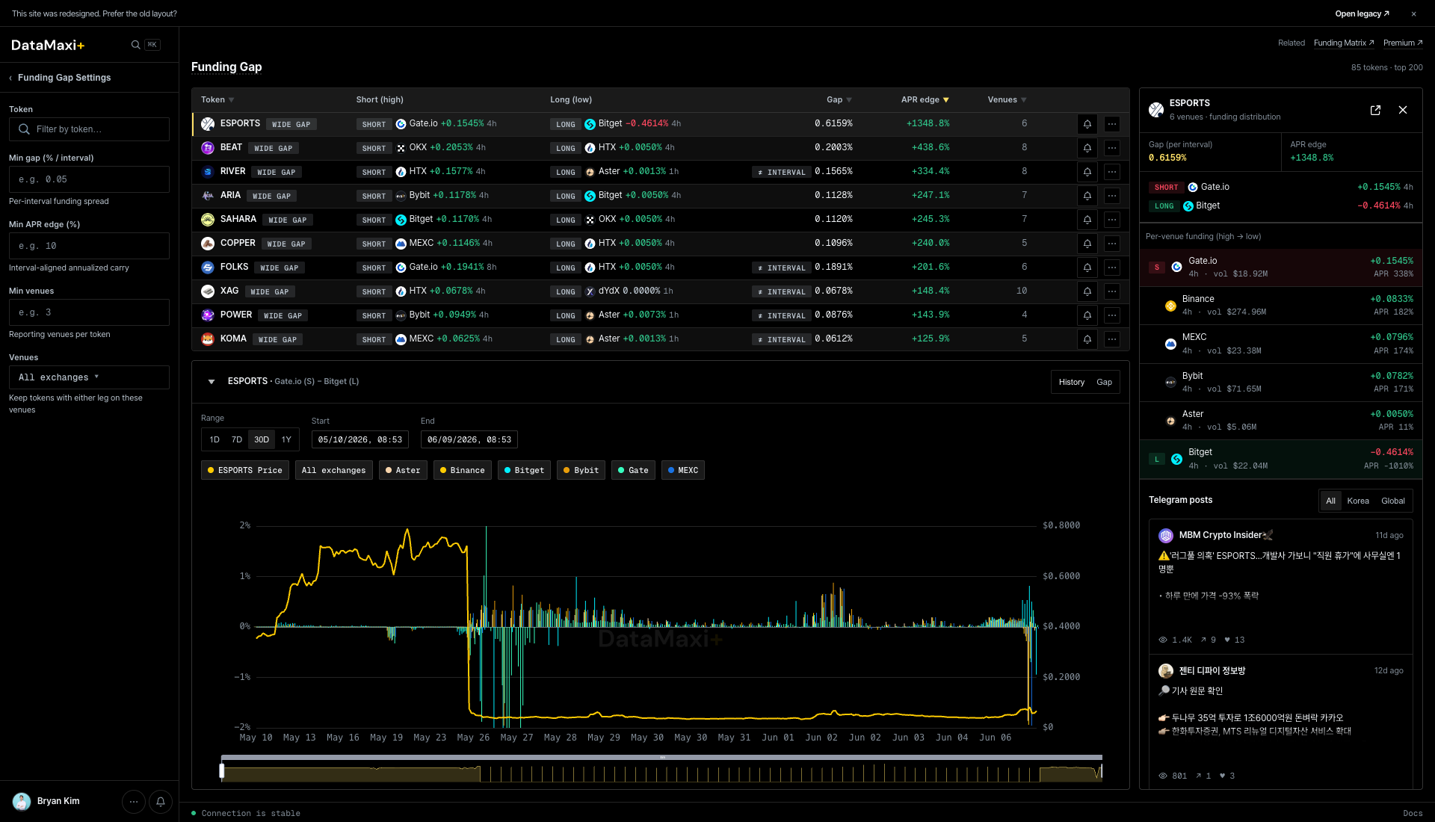The width and height of the screenshot is (1435, 822).
Task: Sort table by Gap column
Action: 839,100
